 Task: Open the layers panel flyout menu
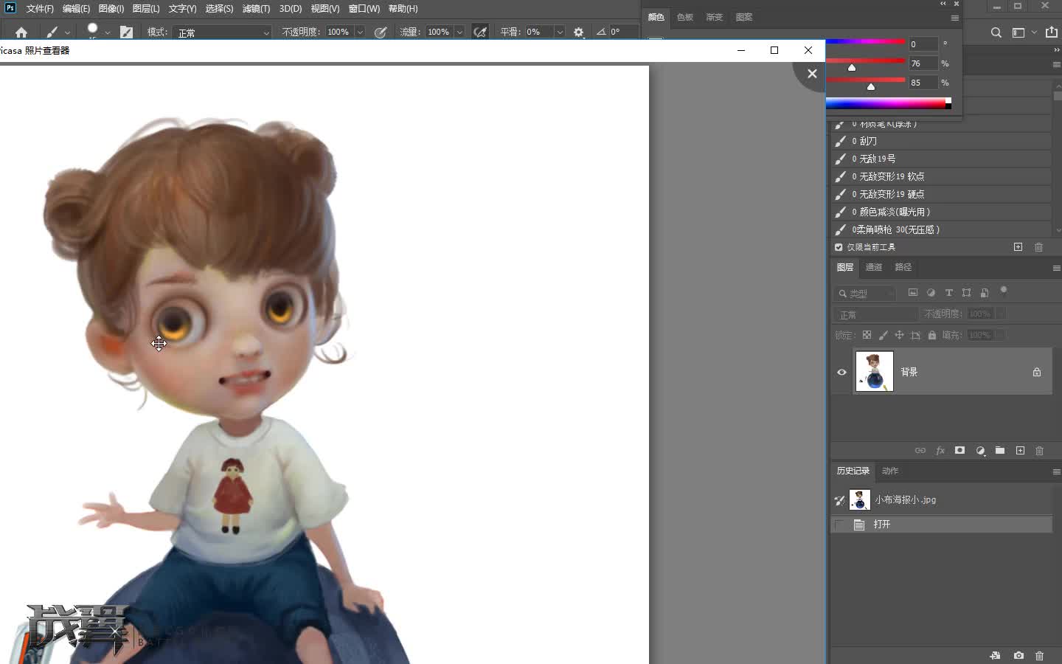coord(1056,268)
